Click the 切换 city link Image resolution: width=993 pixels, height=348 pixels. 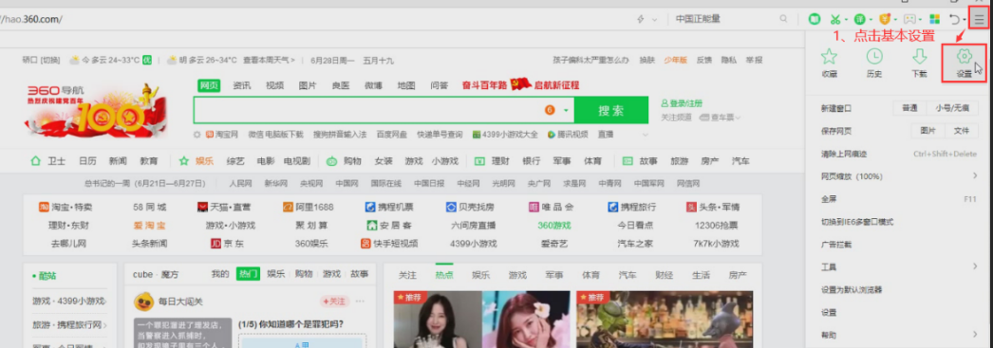(x=50, y=60)
